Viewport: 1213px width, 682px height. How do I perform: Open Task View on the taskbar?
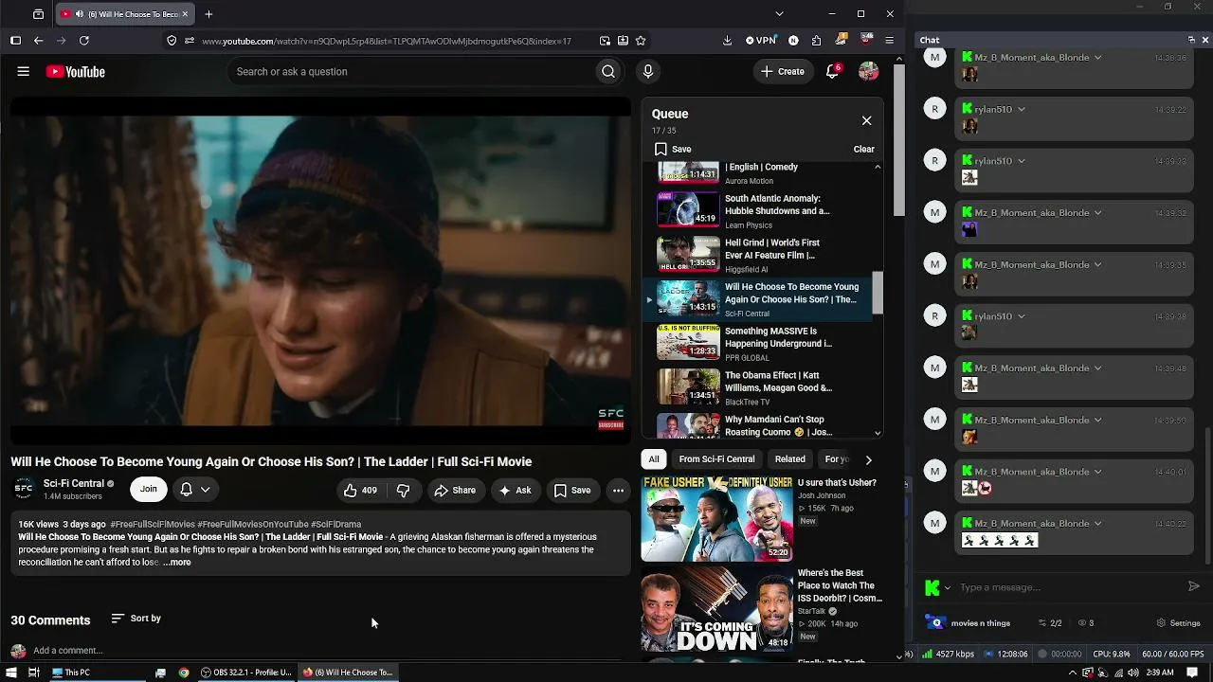(34, 673)
